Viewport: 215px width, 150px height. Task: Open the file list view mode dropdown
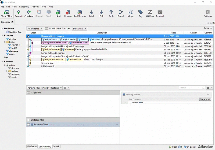coord(67,88)
